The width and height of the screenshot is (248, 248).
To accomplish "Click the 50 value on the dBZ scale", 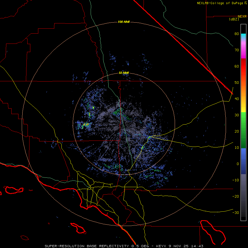I will [237, 83].
